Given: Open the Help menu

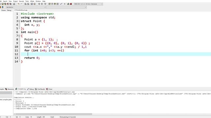Looking at the screenshot, I should pos(44,1).
